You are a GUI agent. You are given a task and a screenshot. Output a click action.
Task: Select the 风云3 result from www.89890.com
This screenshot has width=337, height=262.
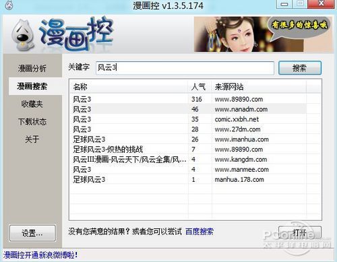pyautogui.click(x=195, y=99)
